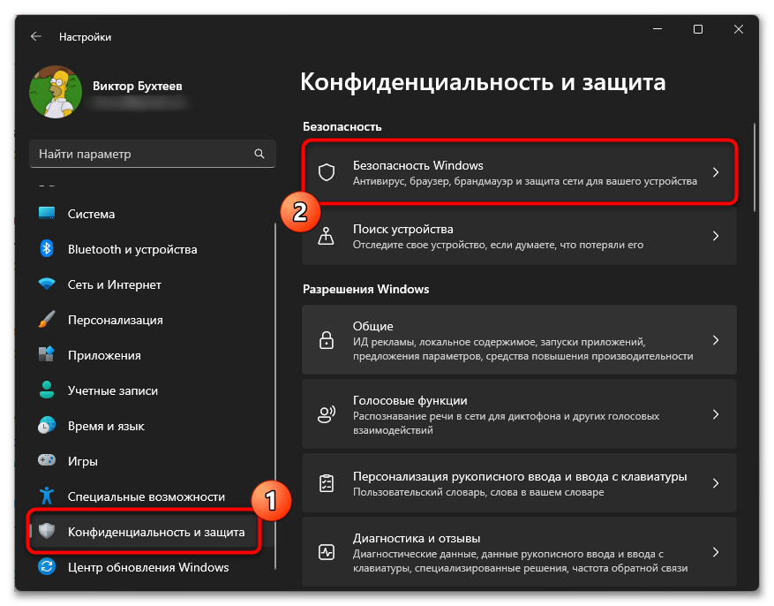The height and width of the screenshot is (606, 774).
Task: Click the gamepad Игры icon
Action: coord(47,460)
